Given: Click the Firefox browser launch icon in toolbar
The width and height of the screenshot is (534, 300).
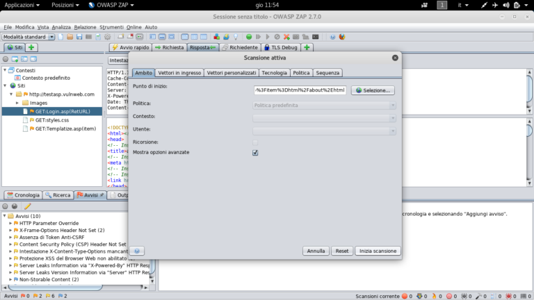Looking at the screenshot, I should tap(341, 36).
